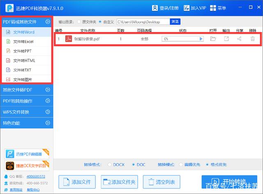Remove the file with the trash icon

coord(253,39)
